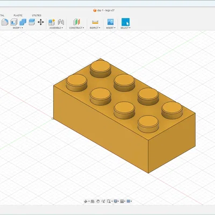Open the SELECT dropdown menu

click(125, 28)
